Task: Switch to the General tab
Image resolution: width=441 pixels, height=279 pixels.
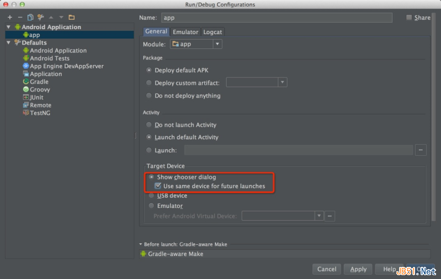Action: click(x=156, y=31)
